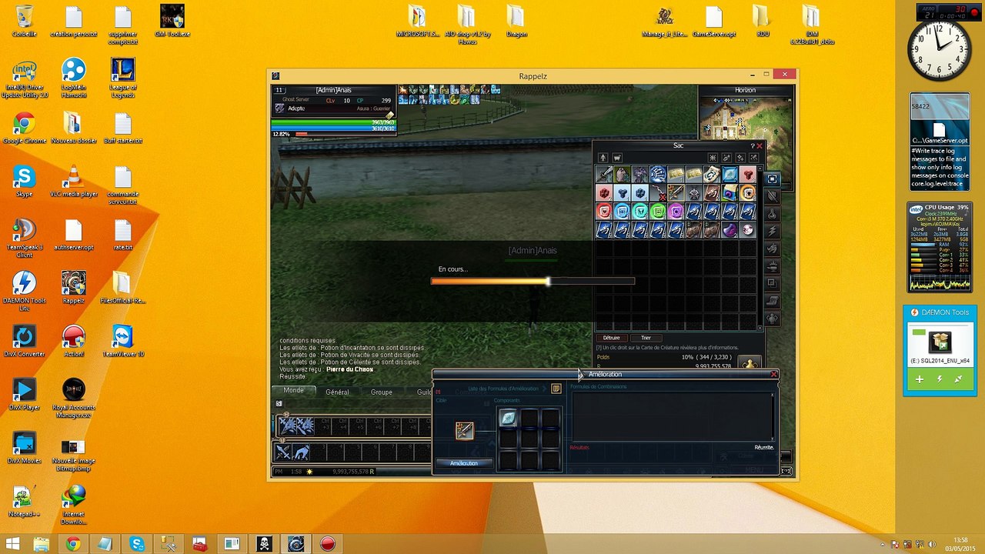This screenshot has width=985, height=554.
Task: Click the gold stamp button beside bag weight
Action: [750, 363]
